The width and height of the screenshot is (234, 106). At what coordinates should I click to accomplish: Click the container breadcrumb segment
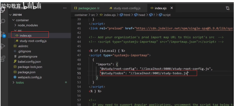[x=81, y=15]
